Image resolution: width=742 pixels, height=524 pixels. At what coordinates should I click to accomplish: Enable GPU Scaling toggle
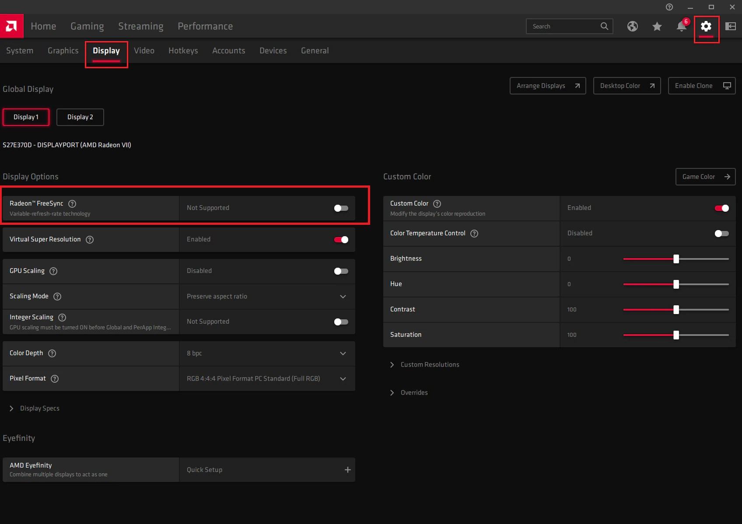coord(341,271)
